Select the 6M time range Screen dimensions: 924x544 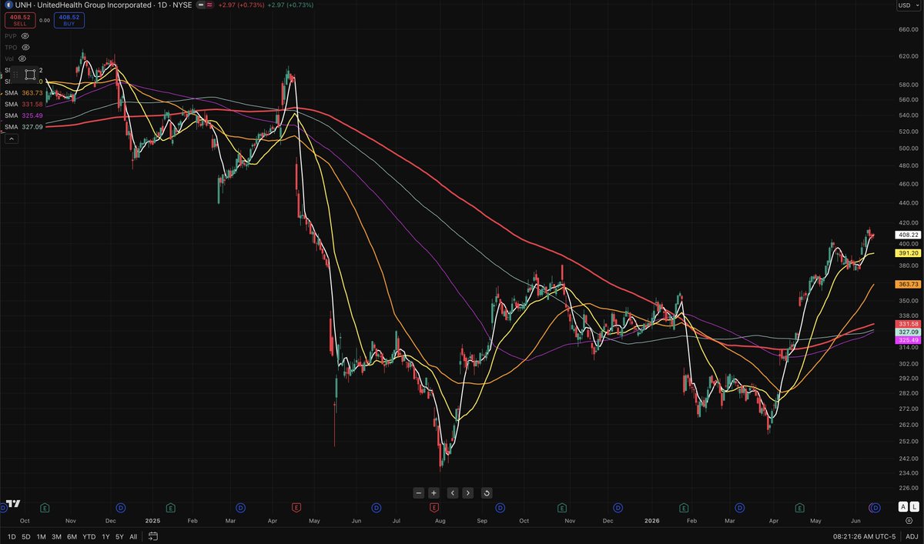click(x=72, y=536)
